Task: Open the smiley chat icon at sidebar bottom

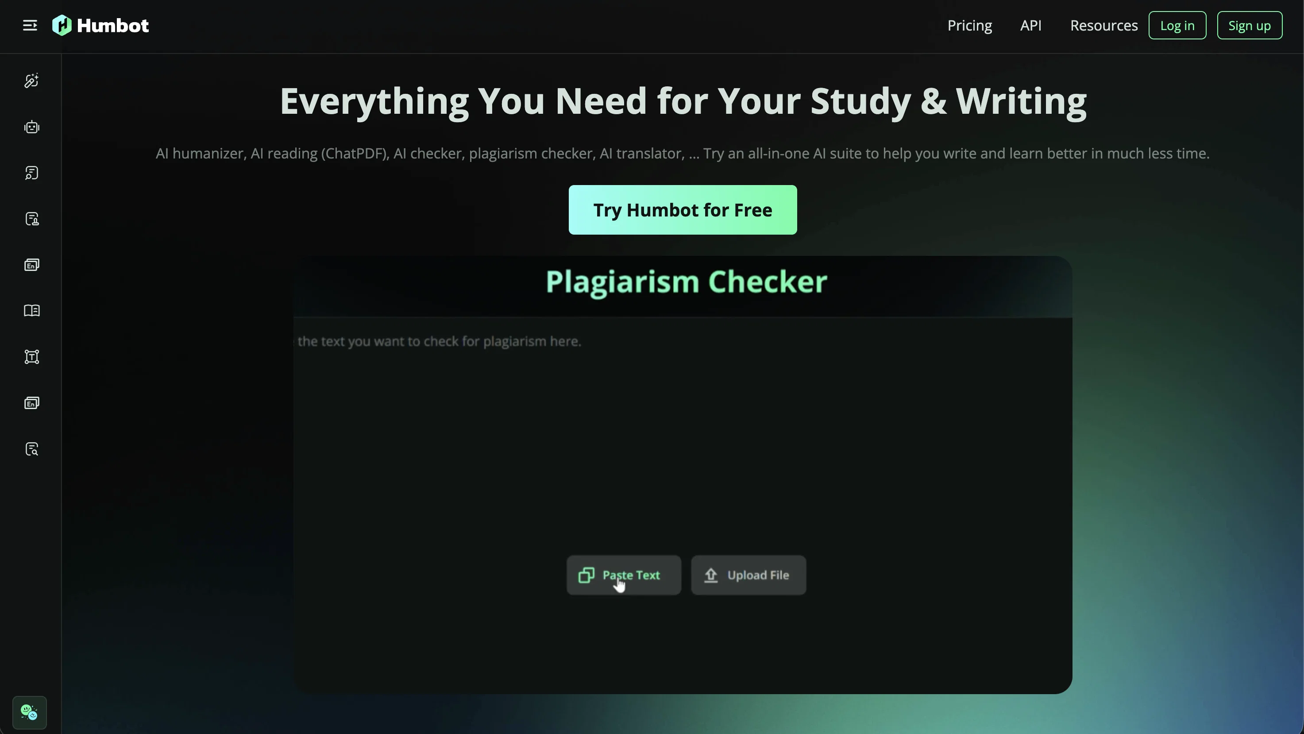Action: point(29,713)
